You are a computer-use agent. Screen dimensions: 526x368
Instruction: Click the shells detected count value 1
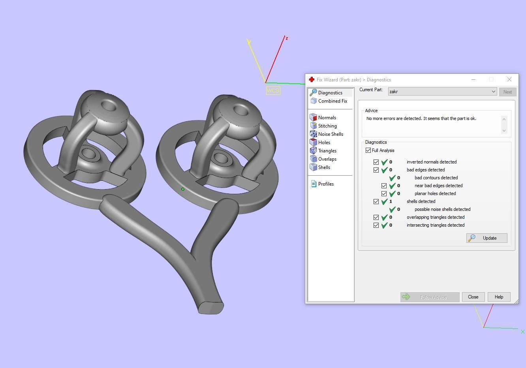click(391, 201)
